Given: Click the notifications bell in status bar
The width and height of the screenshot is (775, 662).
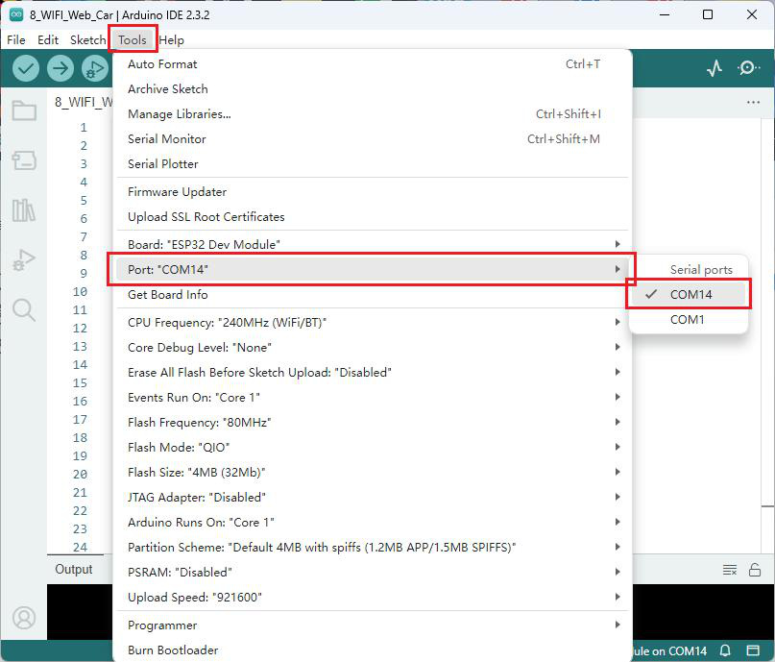Looking at the screenshot, I should point(725,650).
